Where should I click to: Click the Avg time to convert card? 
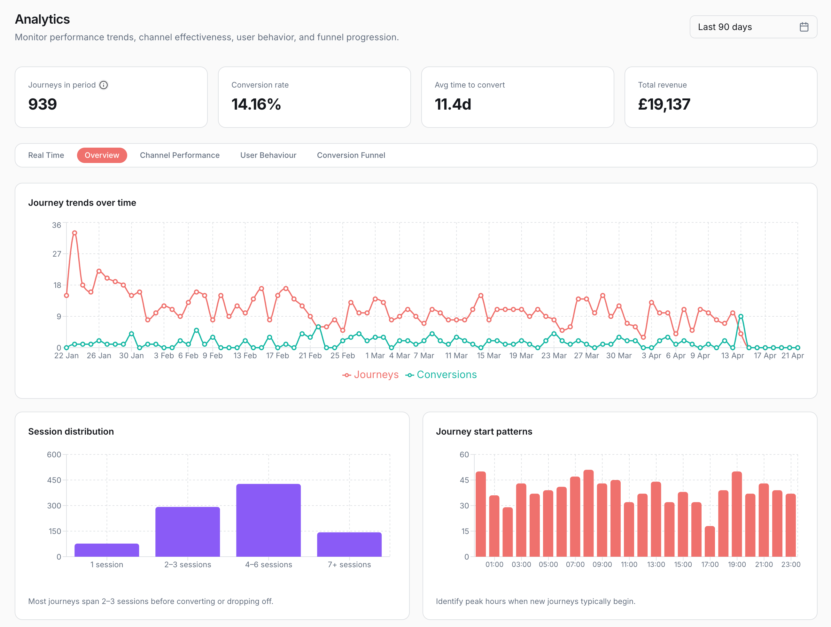(x=518, y=97)
